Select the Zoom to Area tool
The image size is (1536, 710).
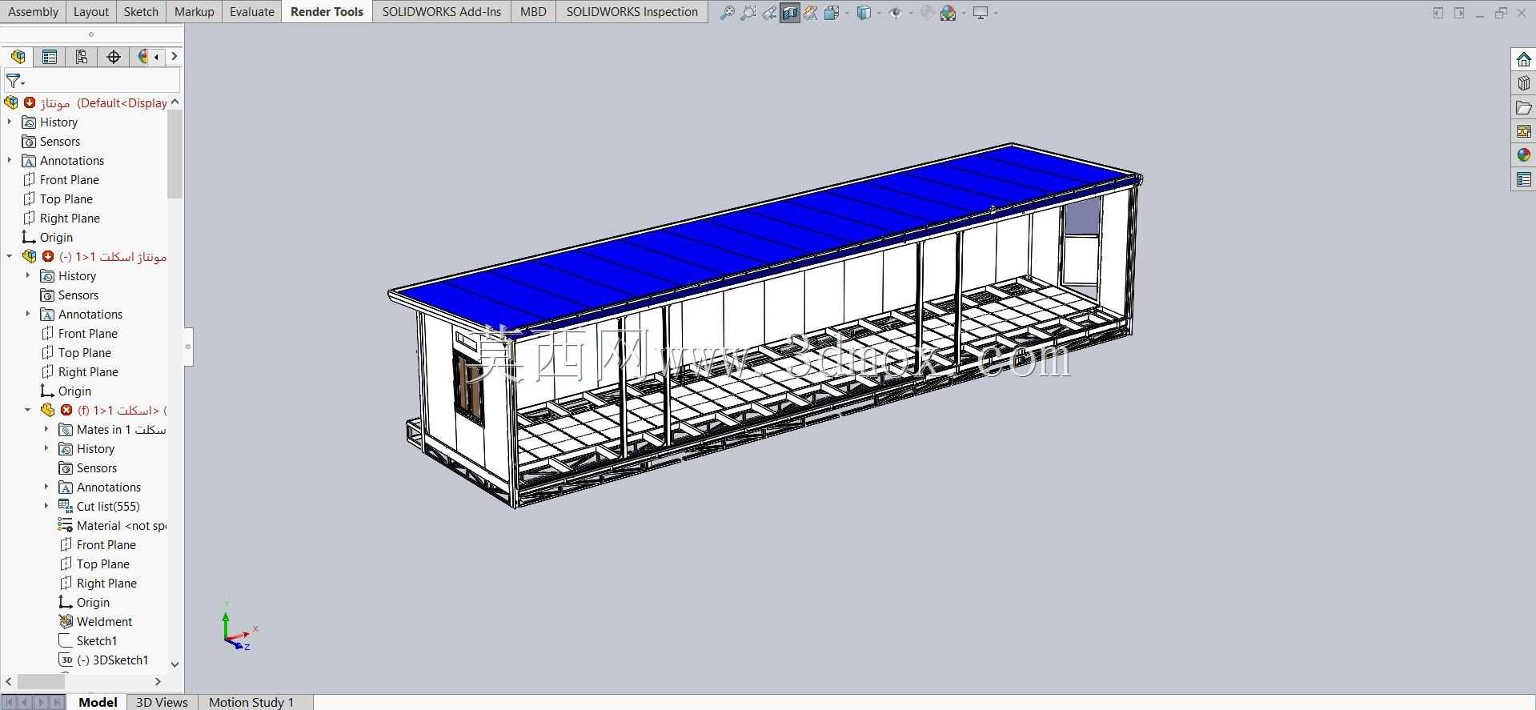748,13
